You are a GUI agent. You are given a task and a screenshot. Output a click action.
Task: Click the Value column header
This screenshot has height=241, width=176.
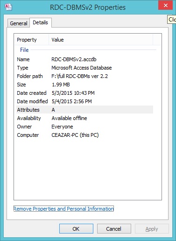[x=101, y=40]
